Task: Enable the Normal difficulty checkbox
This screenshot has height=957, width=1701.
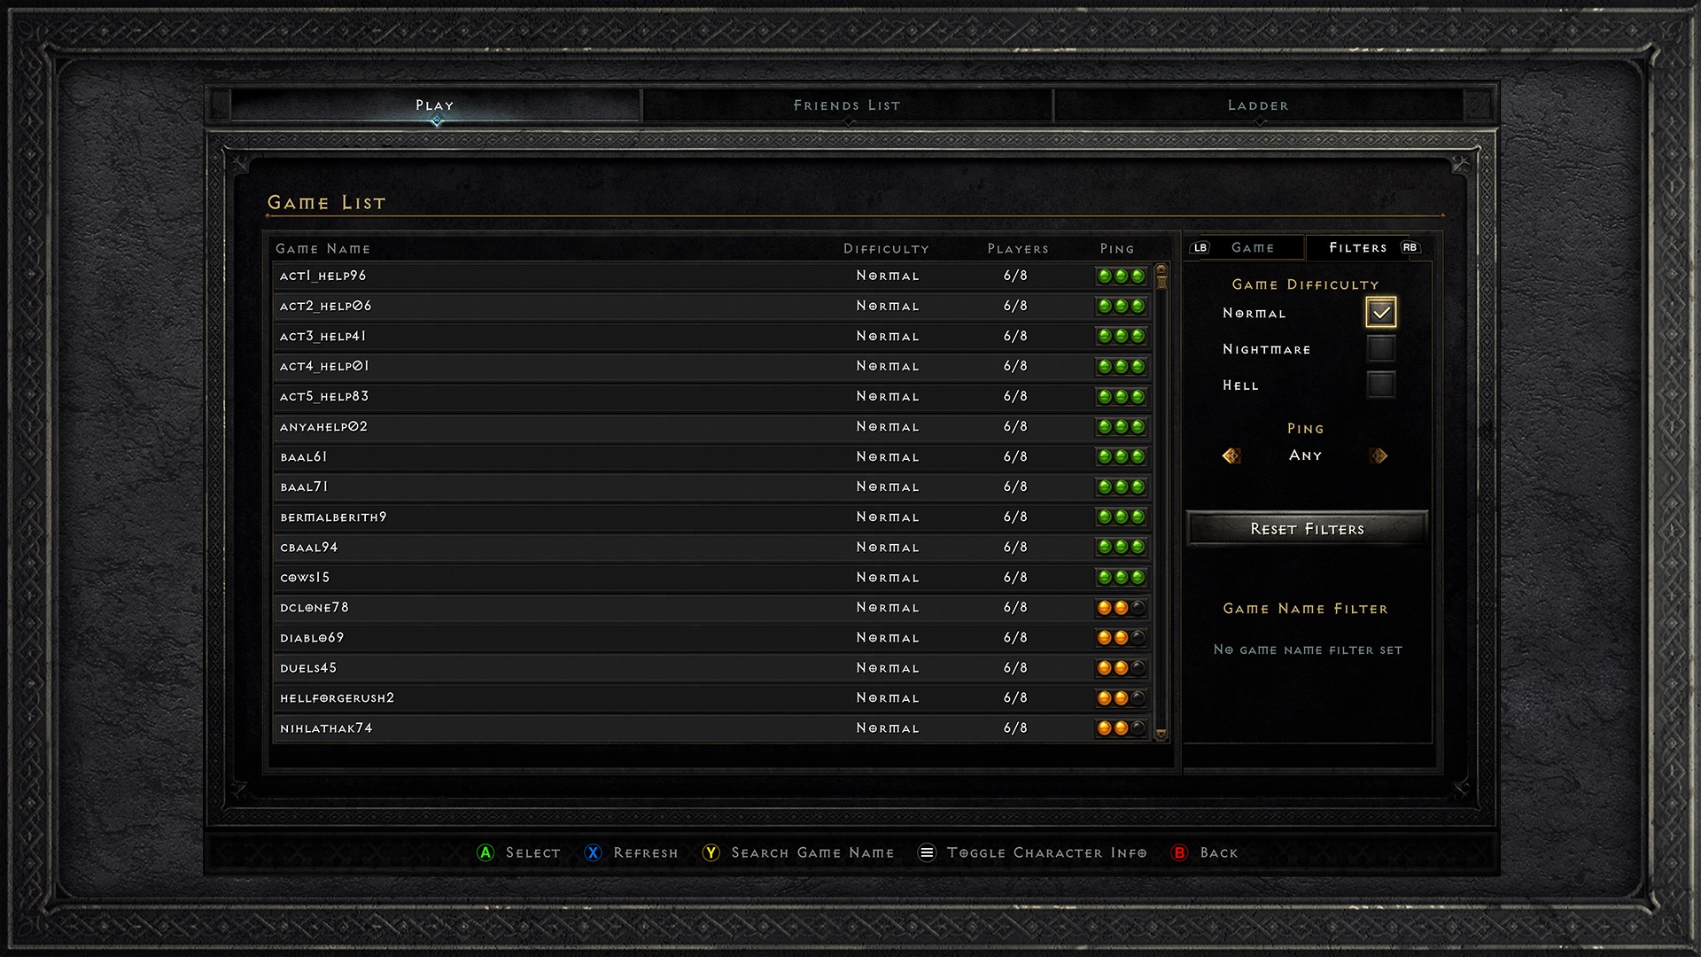Action: (1379, 312)
